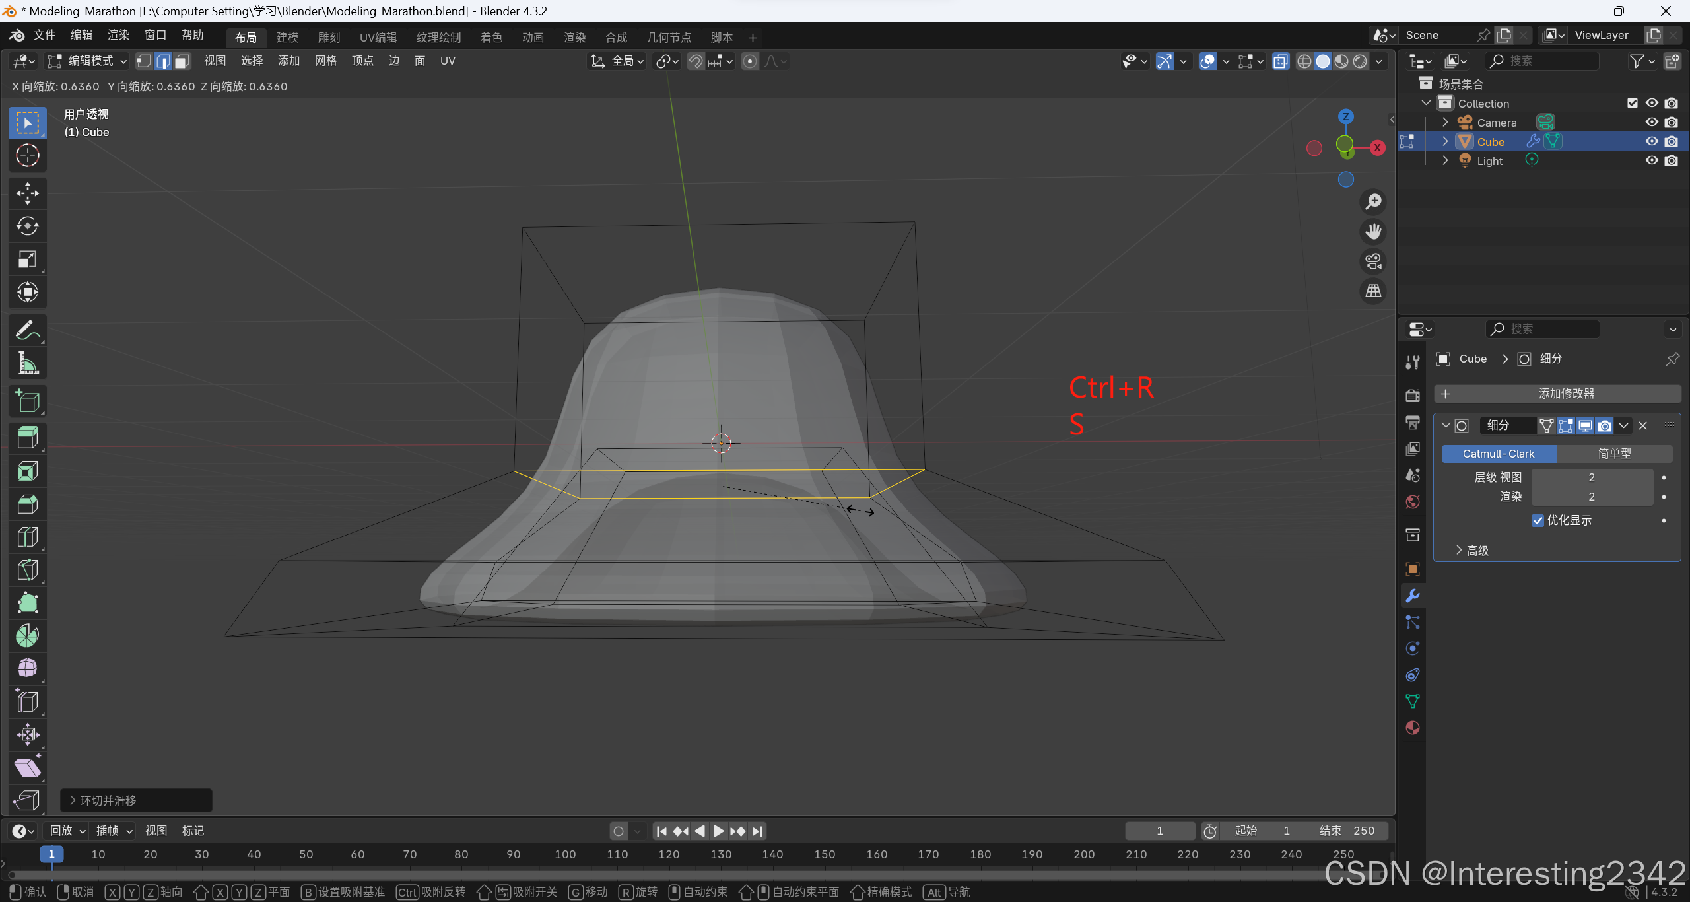The width and height of the screenshot is (1690, 902).
Task: Choose the Knife tool icon
Action: pyautogui.click(x=27, y=570)
